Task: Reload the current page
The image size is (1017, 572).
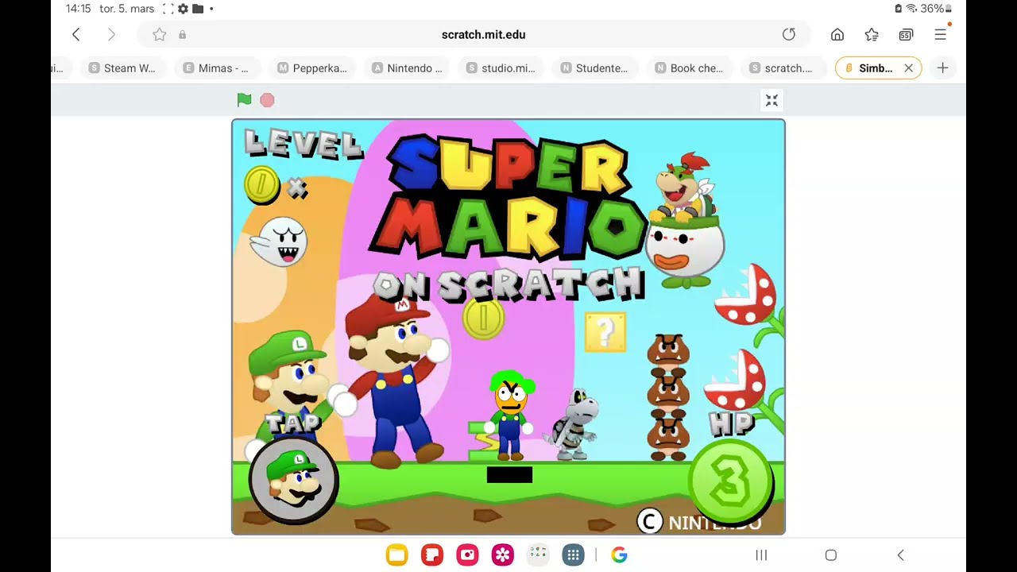Action: pyautogui.click(x=788, y=34)
